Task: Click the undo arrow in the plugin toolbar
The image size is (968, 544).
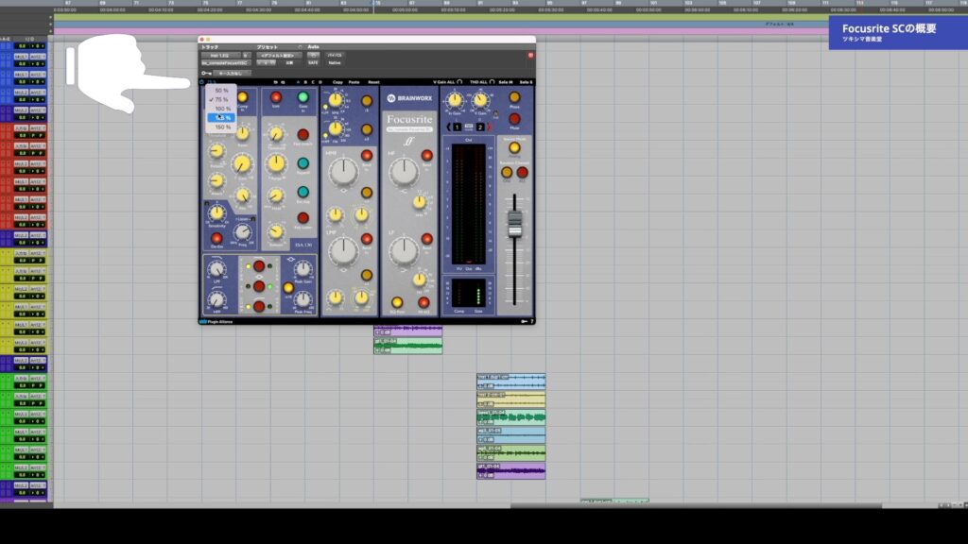Action: pos(275,82)
